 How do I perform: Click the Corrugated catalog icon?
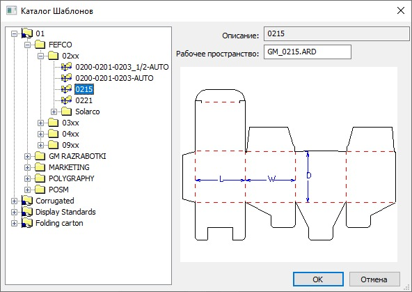27,201
